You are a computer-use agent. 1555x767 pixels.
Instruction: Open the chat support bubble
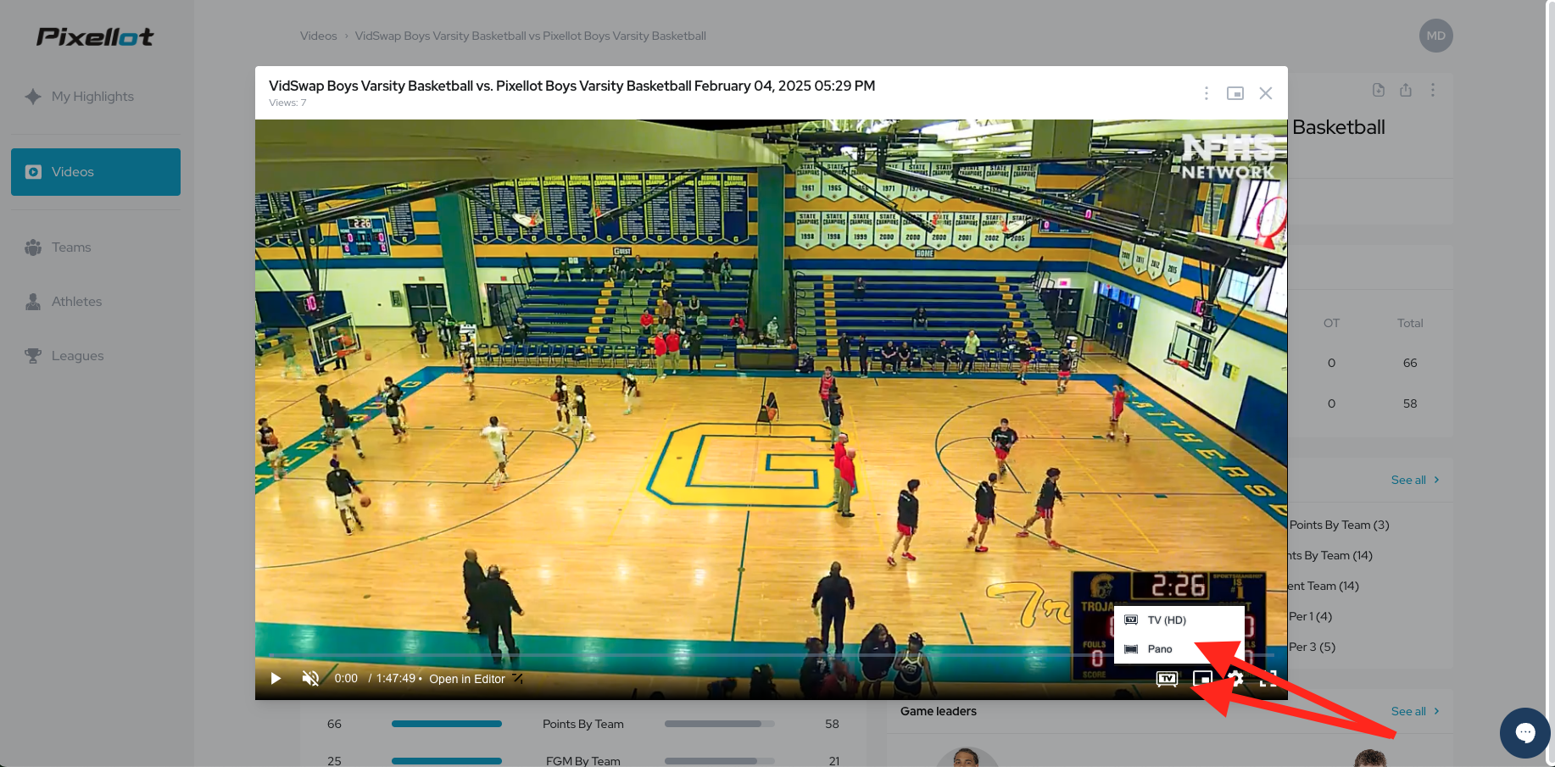click(x=1525, y=733)
